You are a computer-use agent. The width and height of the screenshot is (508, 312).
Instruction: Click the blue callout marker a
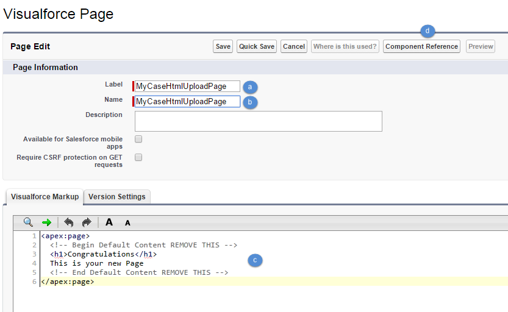point(249,87)
